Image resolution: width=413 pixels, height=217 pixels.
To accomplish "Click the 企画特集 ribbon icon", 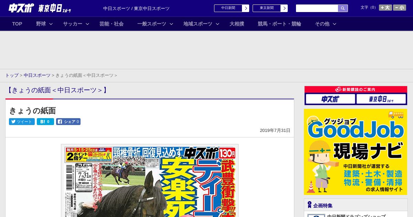I will click(x=309, y=205).
